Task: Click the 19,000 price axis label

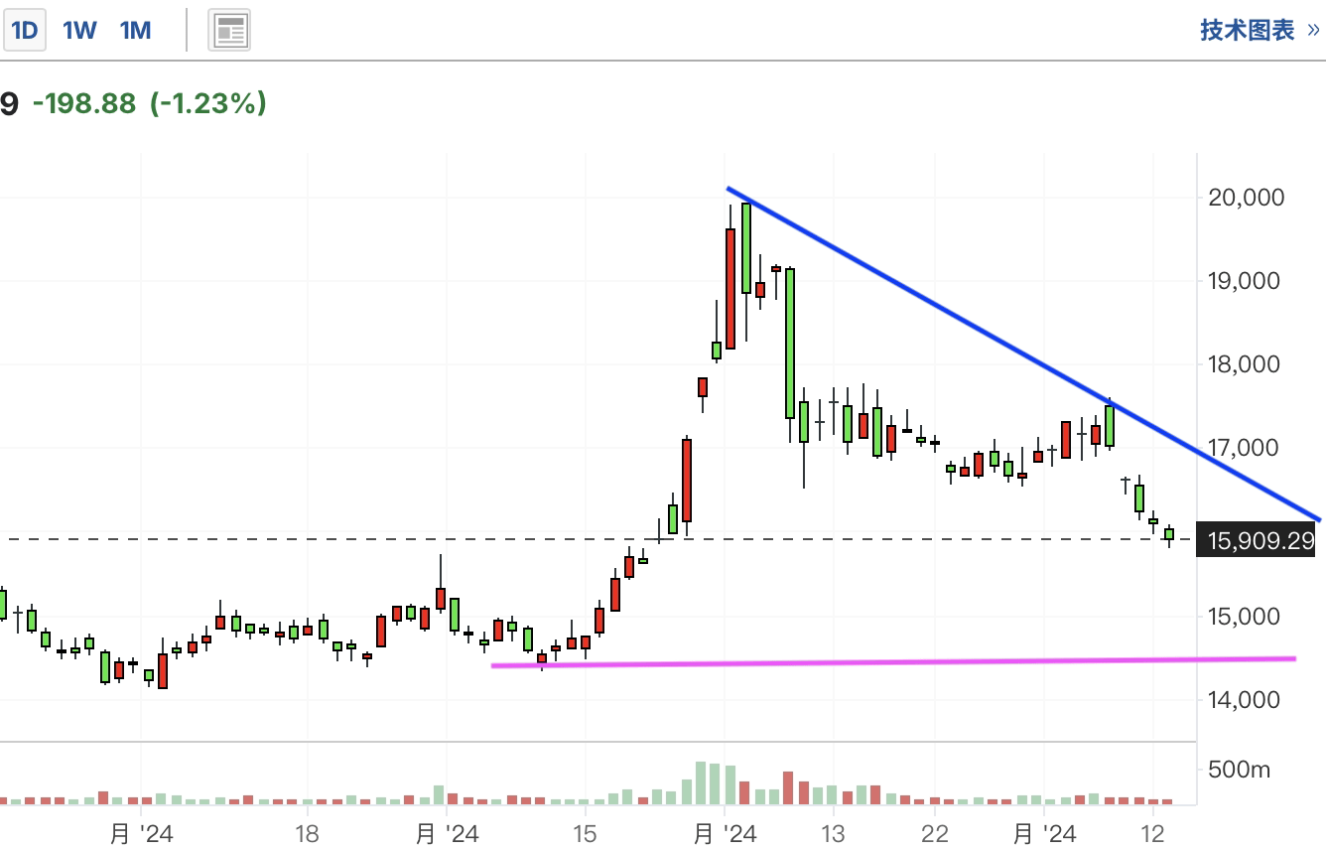Action: [x=1246, y=281]
